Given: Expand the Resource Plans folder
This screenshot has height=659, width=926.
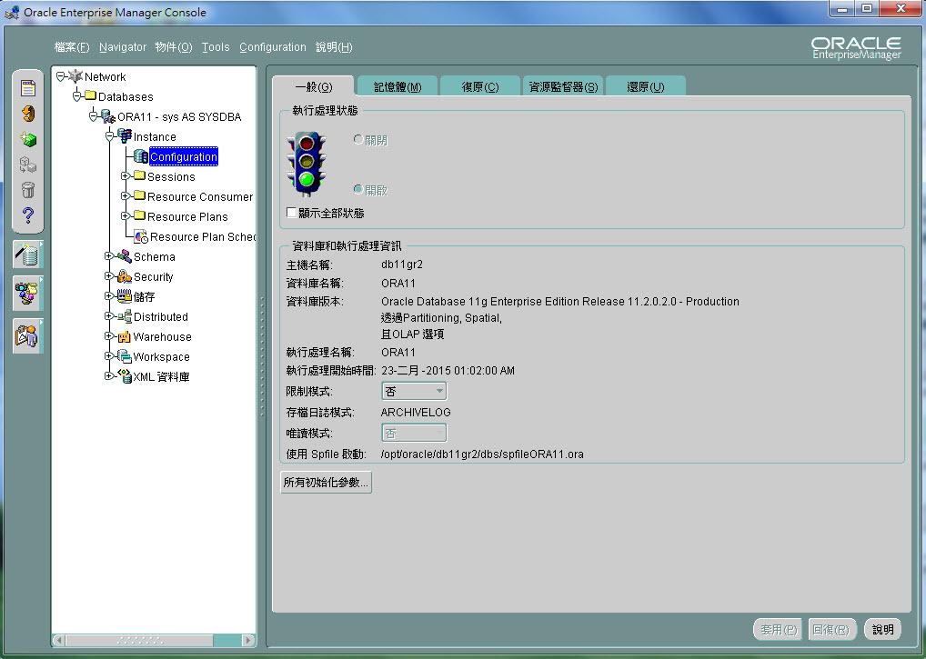Looking at the screenshot, I should (x=126, y=216).
